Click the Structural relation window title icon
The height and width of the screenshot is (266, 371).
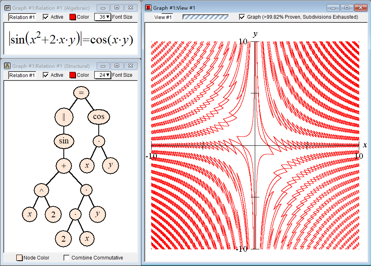point(7,66)
